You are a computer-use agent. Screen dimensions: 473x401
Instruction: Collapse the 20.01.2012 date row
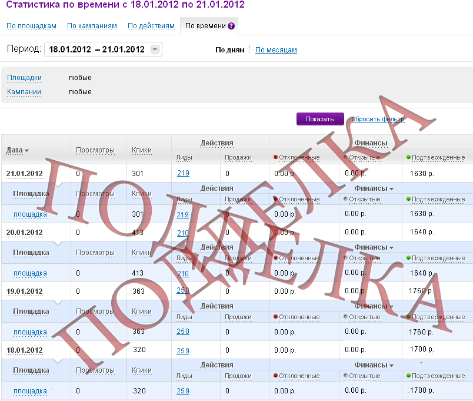tap(25, 233)
